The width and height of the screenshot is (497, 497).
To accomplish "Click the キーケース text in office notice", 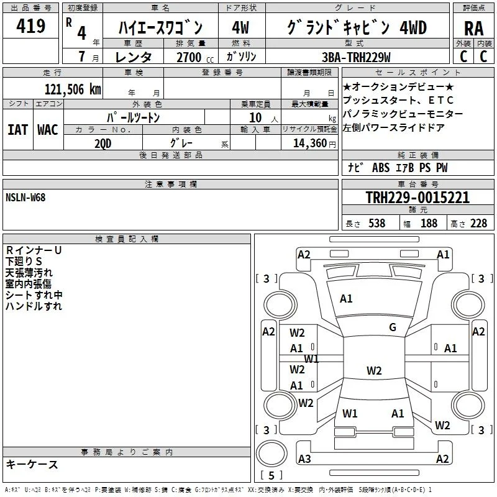I will [x=32, y=464].
